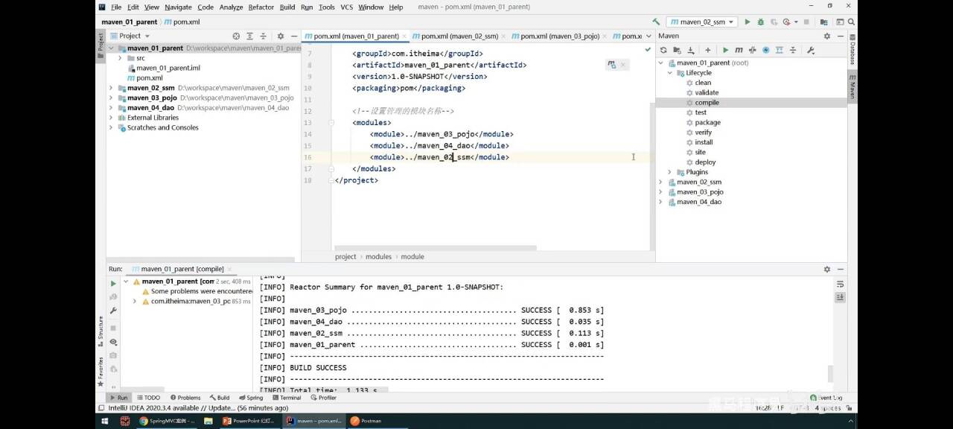Click module breadcrumb below editor
953x429 pixels.
click(412, 256)
